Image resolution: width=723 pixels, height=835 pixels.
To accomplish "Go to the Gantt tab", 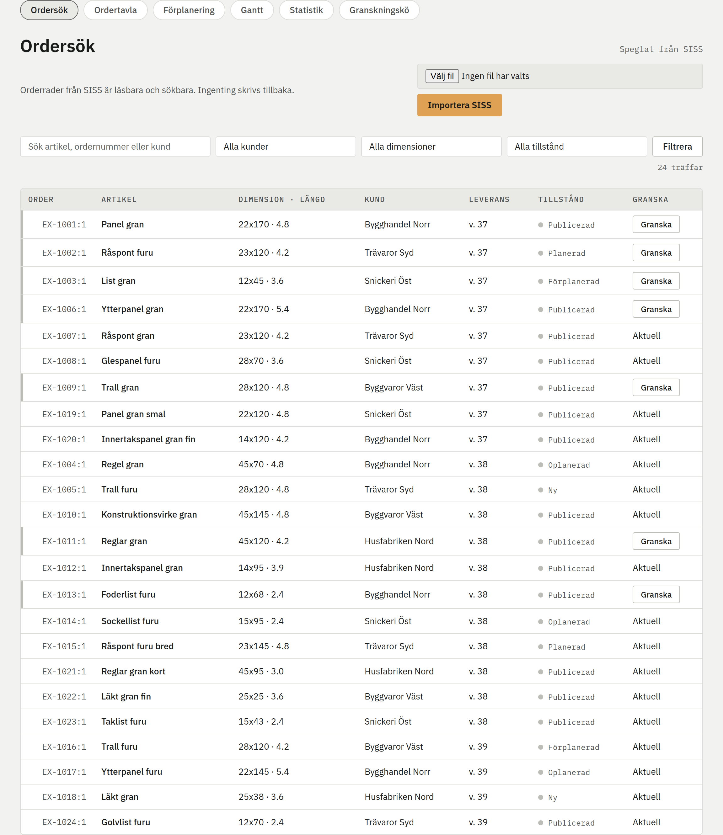I will coord(252,10).
